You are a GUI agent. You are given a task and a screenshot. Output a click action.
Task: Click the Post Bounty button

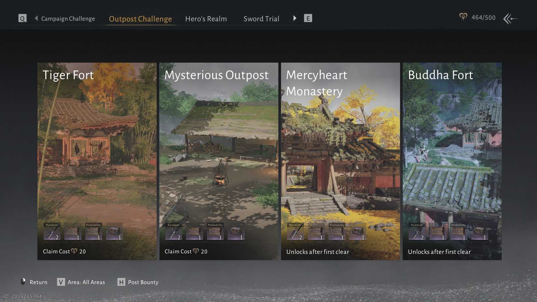tap(143, 282)
